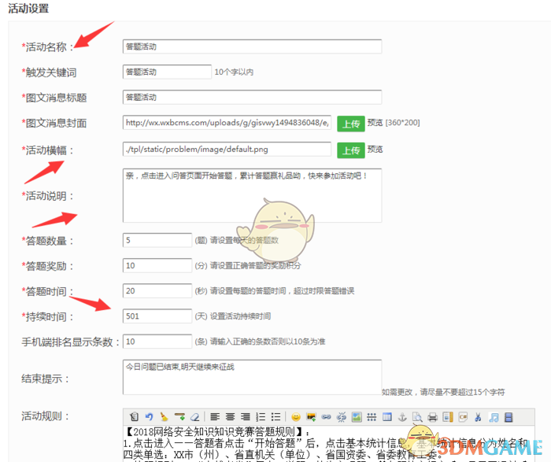Click the scissors cut icon

tap(478, 417)
